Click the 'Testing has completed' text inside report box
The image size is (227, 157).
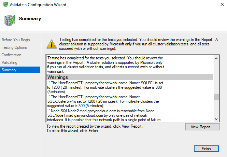tap(106, 65)
